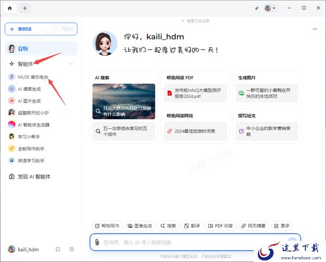This screenshot has width=326, height=262.
Task: Click the purple edit icon in 撰写短文
Action: coord(241,131)
